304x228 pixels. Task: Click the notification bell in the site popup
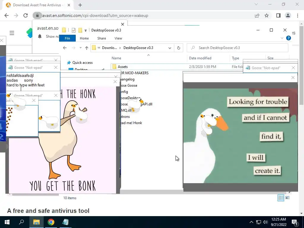40,36
